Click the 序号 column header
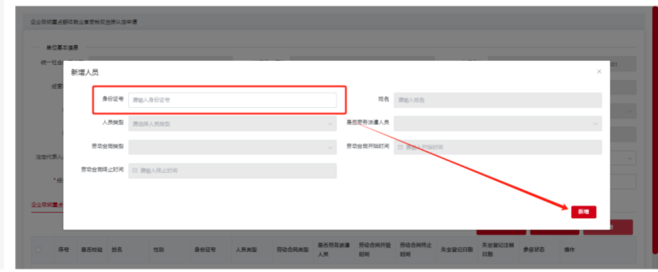Screen dimensions: 658x272 click(63, 250)
